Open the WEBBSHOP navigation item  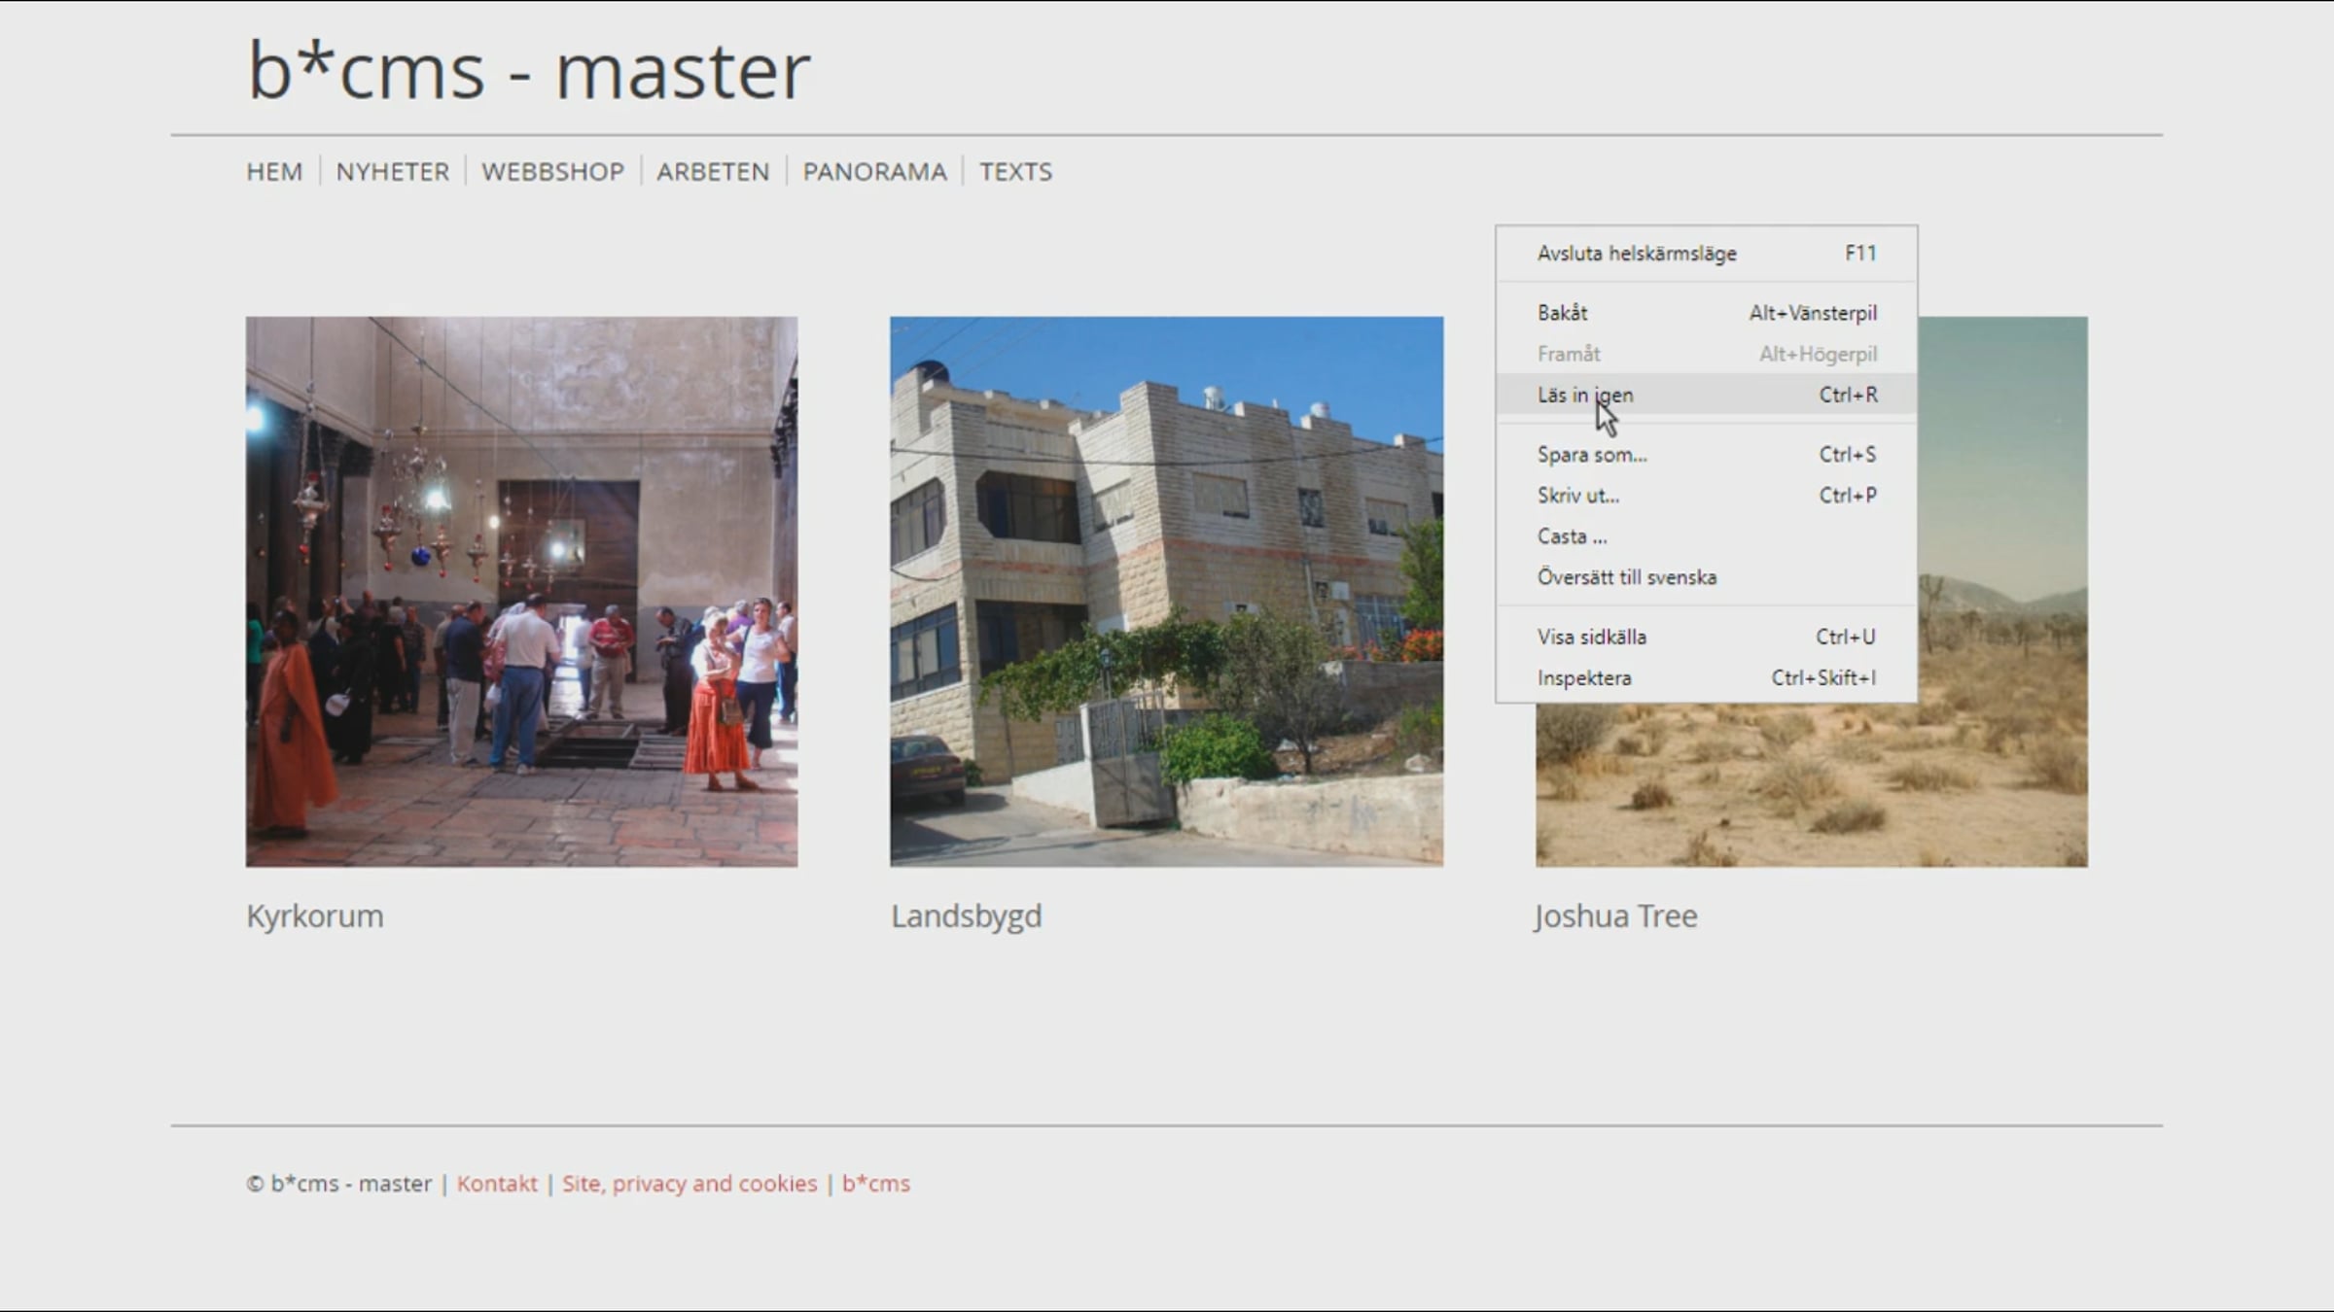[552, 172]
